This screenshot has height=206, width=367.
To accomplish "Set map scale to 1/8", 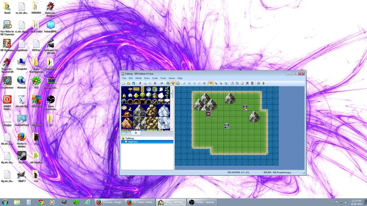I will point(226,83).
